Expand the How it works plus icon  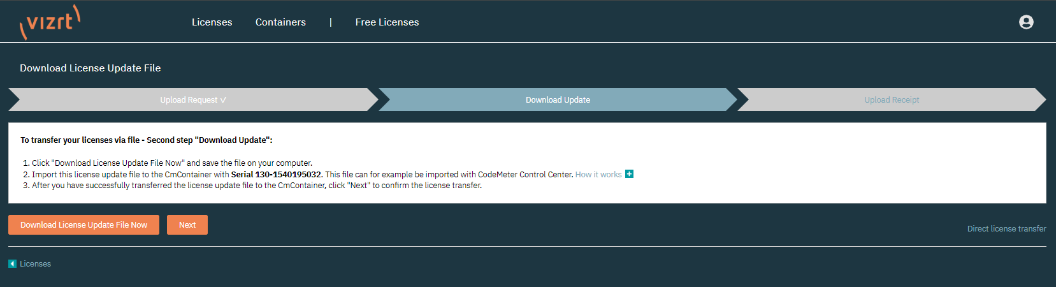click(629, 174)
